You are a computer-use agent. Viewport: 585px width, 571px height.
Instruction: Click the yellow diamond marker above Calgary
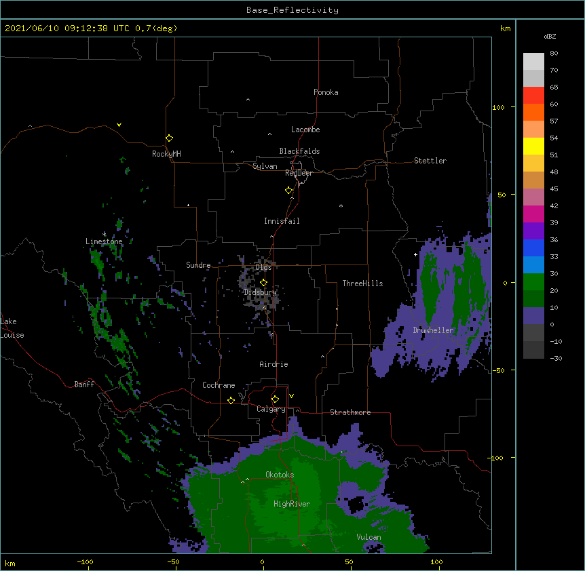275,399
